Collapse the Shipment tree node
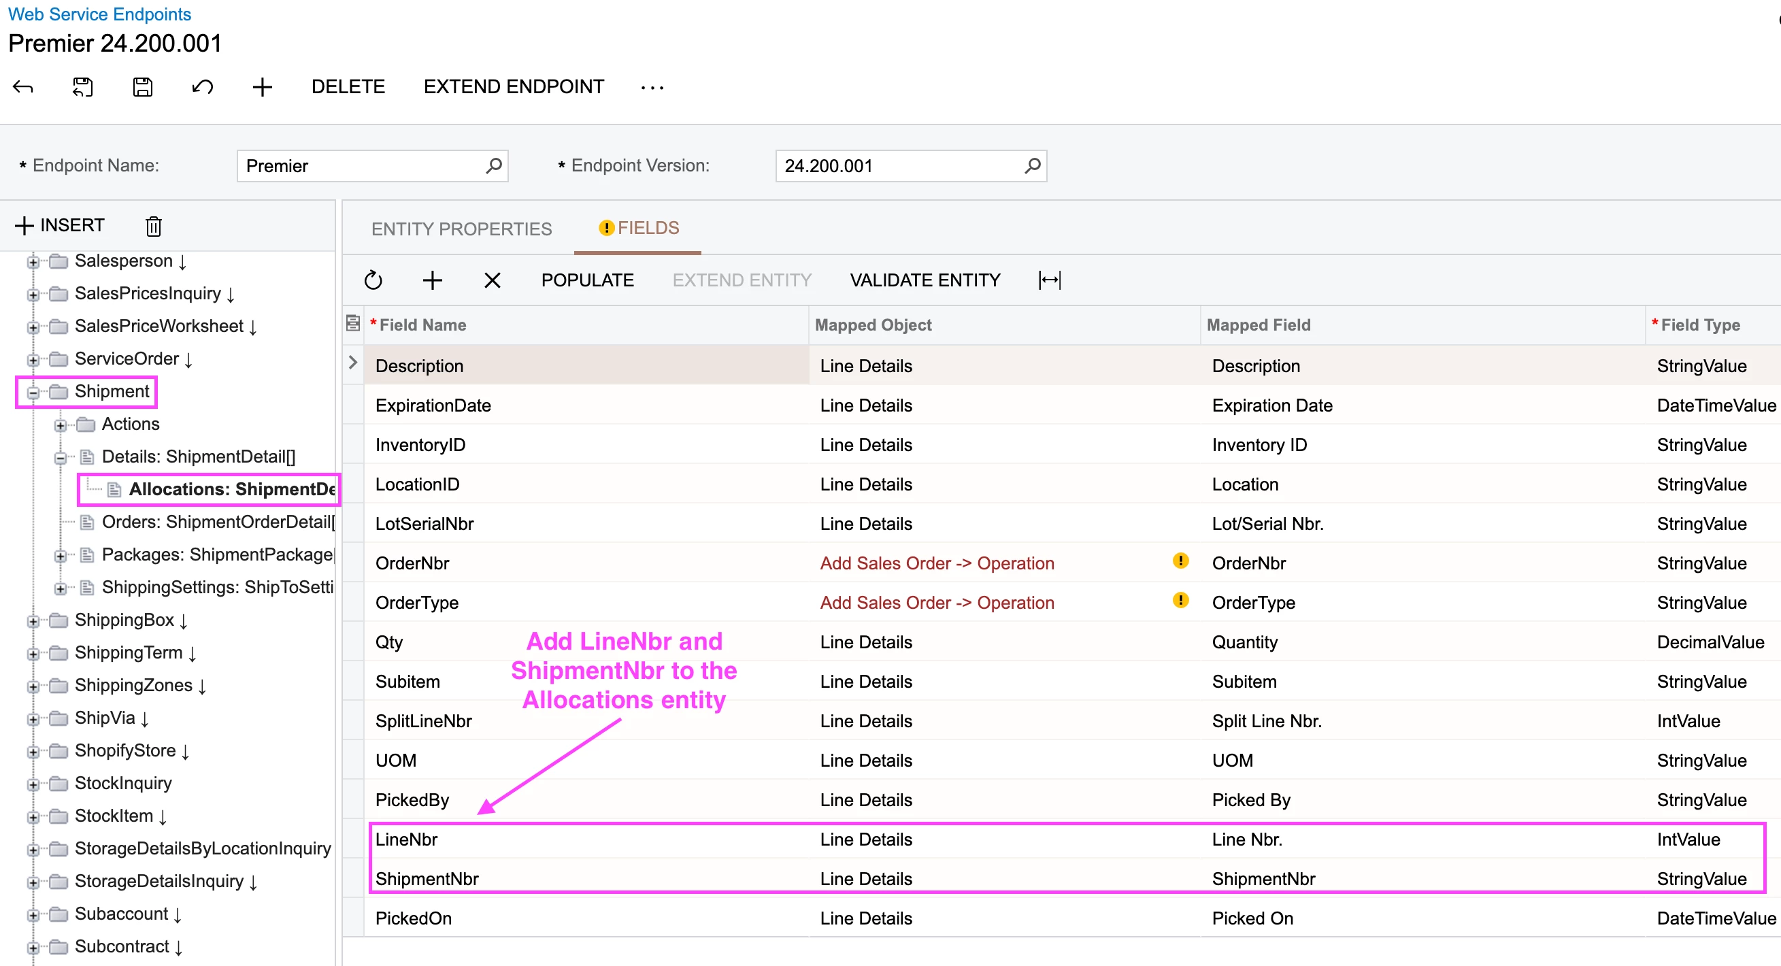1781x966 pixels. point(33,393)
